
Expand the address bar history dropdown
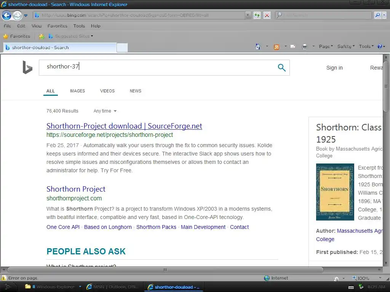tap(248, 15)
